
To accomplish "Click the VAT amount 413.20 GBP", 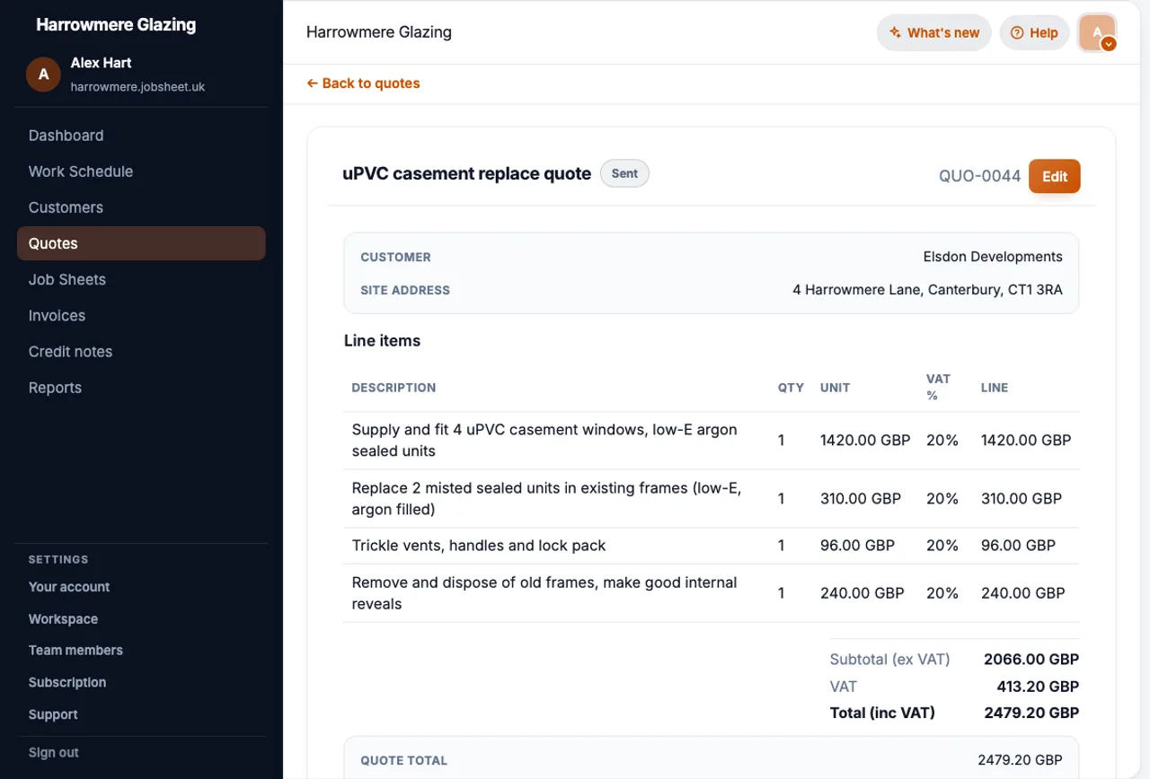I will pos(1038,687).
